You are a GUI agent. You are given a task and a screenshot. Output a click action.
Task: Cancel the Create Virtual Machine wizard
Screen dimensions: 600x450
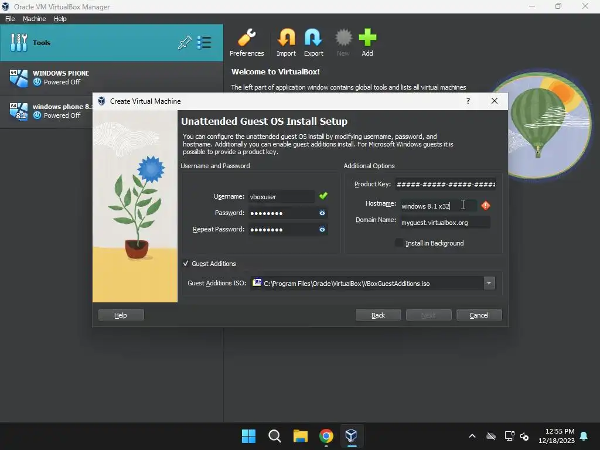coord(479,315)
